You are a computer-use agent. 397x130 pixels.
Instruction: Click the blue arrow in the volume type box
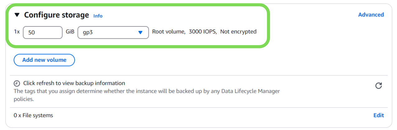pos(140,32)
